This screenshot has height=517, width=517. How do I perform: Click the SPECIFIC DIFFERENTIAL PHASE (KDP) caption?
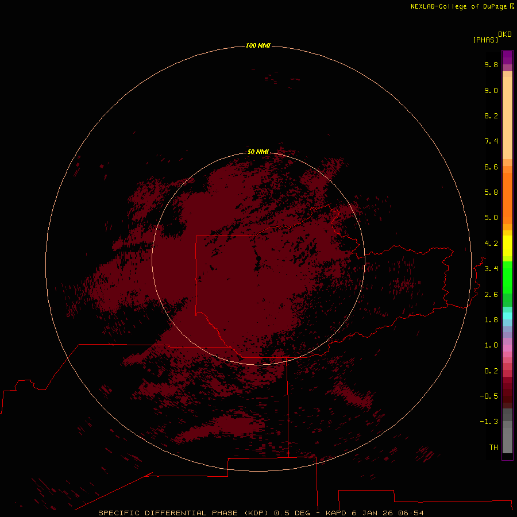coord(183,513)
